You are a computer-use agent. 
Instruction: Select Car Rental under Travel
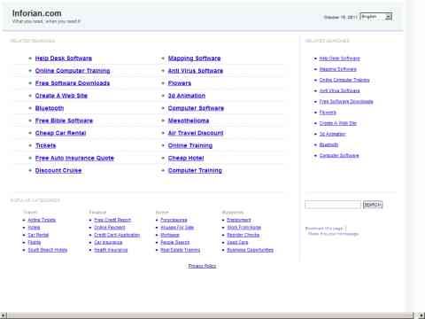[38, 235]
